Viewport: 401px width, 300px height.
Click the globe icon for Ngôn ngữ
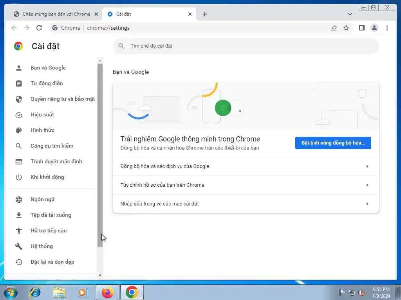[19, 200]
